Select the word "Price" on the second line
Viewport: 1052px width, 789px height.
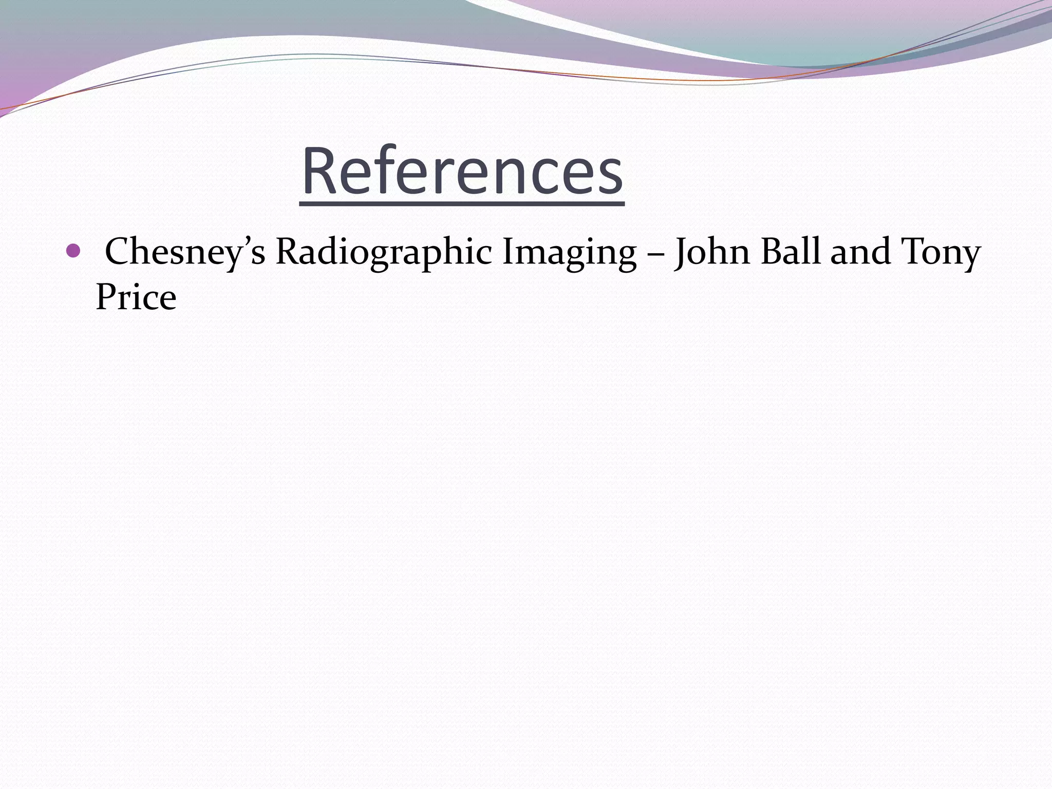point(136,297)
